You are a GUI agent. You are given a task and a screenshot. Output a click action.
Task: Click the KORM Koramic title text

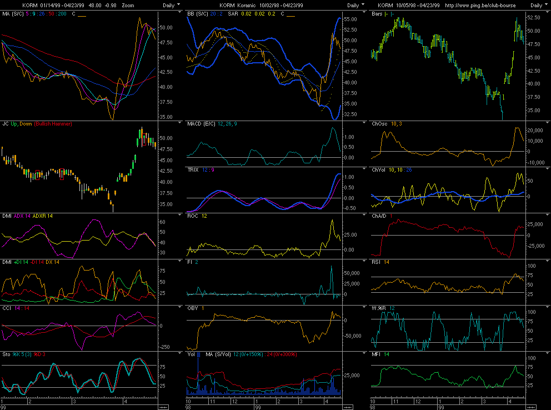point(238,5)
